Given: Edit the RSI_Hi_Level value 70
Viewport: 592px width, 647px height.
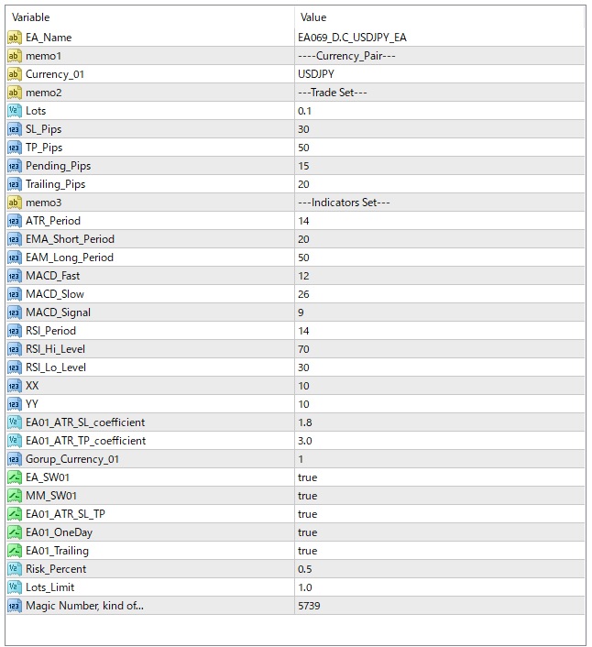Looking at the screenshot, I should tap(303, 349).
